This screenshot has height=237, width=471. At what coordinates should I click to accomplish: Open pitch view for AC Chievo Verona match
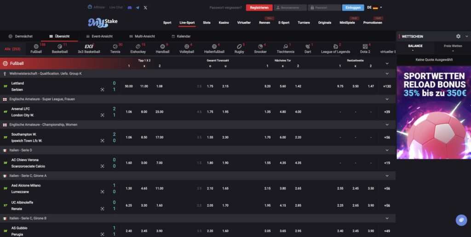[x=103, y=166]
